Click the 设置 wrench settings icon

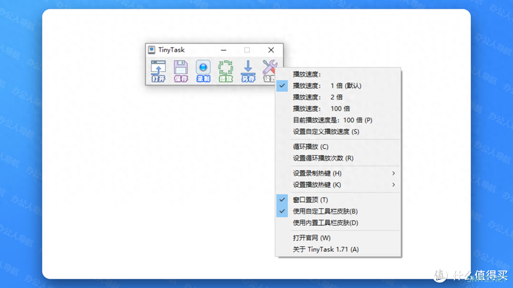(x=270, y=71)
